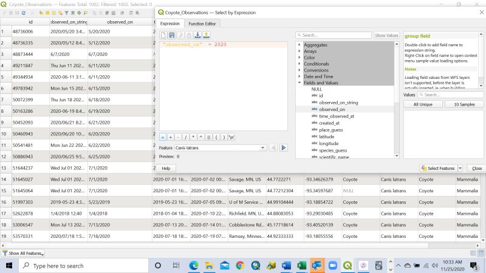The height and width of the screenshot is (273, 486).
Task: Open Microsoft Edge from the taskbar
Action: click(194, 266)
